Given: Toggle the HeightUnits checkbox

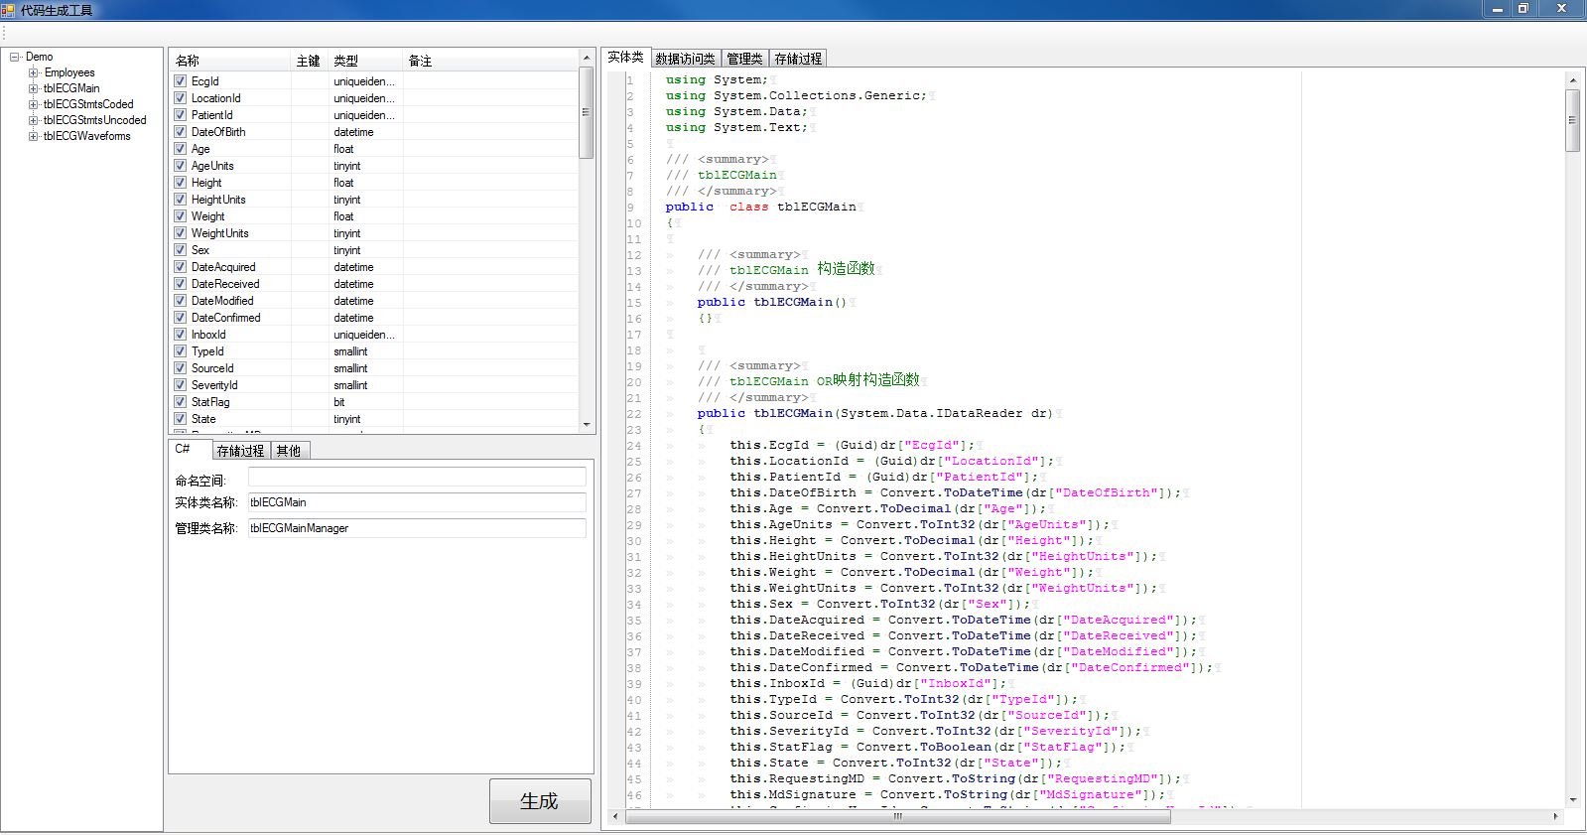Looking at the screenshot, I should tap(180, 200).
